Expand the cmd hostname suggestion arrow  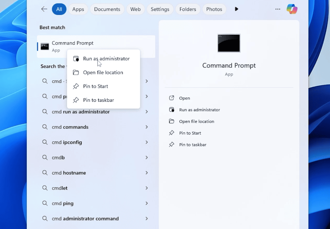click(x=147, y=173)
